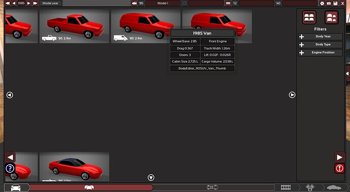Go to previous step with red left arrow
The image size is (350, 192).
click(x=10, y=157)
